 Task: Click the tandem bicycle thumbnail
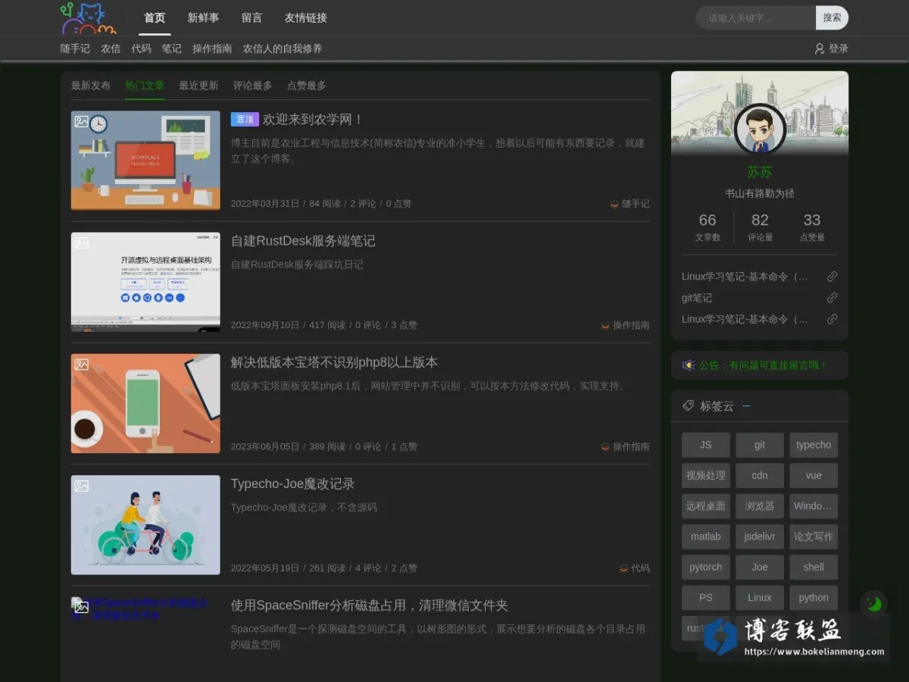tap(145, 524)
